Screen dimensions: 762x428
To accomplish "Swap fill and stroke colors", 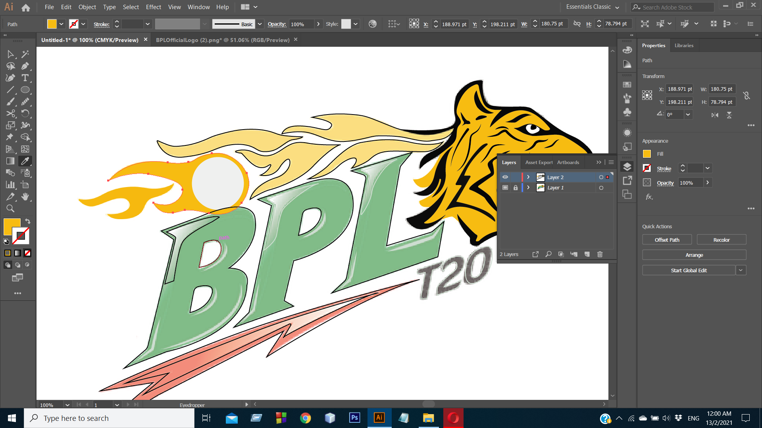I will point(28,222).
